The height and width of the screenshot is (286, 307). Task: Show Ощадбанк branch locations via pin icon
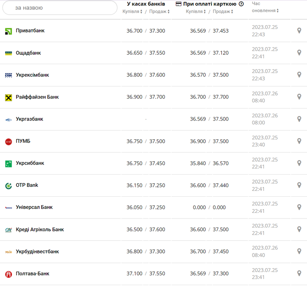pos(299,53)
